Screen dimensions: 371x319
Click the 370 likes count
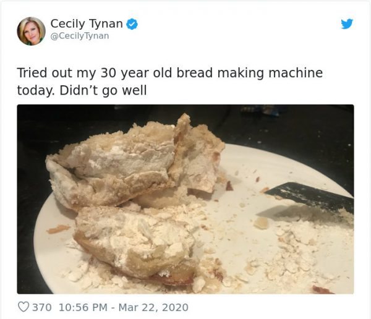point(41,307)
